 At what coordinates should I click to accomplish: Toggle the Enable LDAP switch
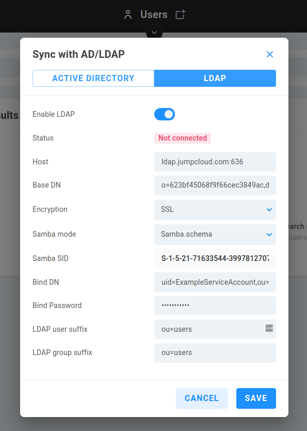click(x=165, y=114)
